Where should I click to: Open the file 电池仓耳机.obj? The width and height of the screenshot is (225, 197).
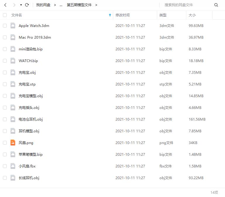coord(31,119)
